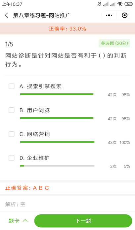Go to next question with 下一题
The image size is (135, 230).
[83, 221]
